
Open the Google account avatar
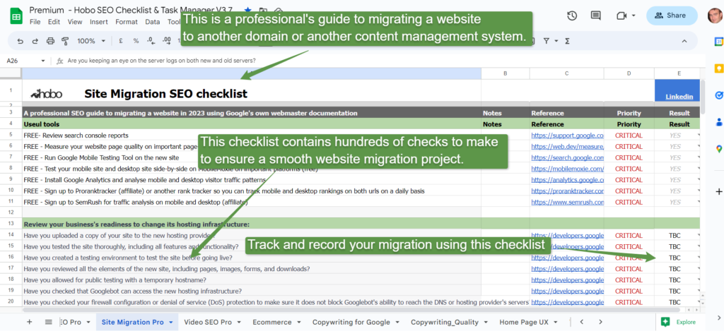[715, 16]
